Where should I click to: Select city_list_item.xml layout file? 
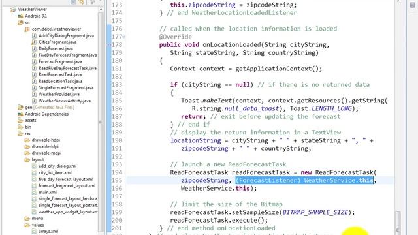(55, 172)
